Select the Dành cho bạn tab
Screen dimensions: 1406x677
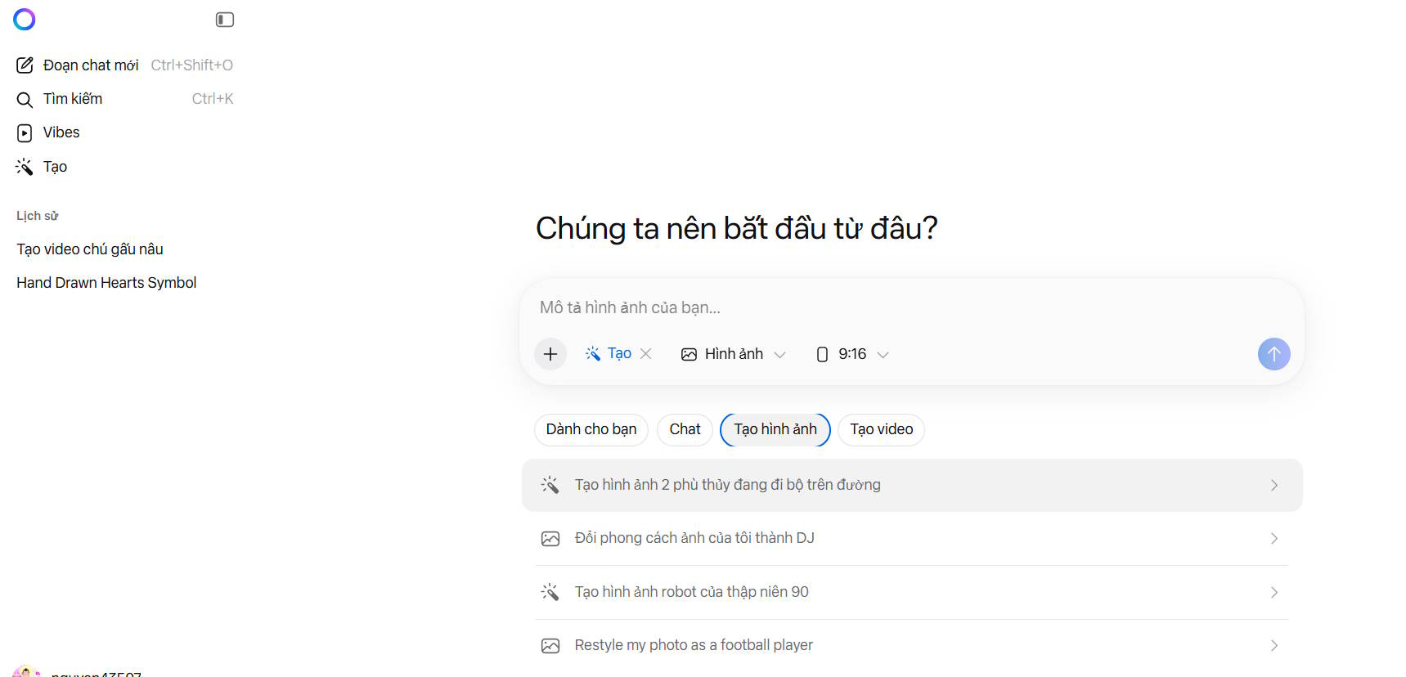(591, 429)
